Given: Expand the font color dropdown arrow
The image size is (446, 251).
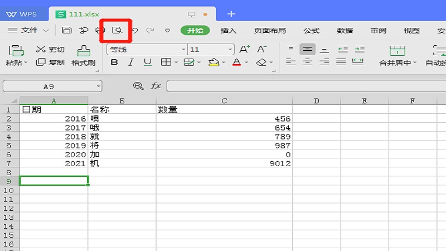Looking at the screenshot, I should pos(246,62).
